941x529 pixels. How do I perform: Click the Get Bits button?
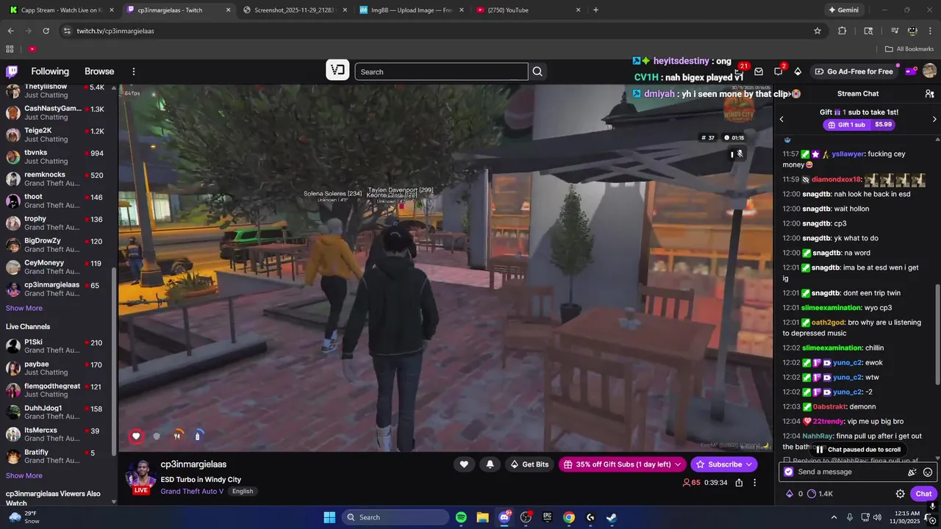[529, 464]
